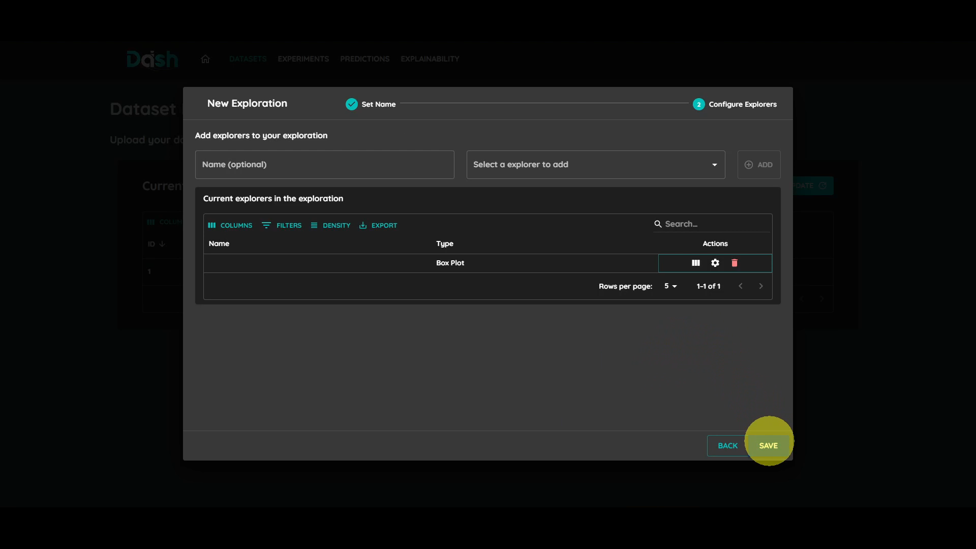976x549 pixels.
Task: Open the COLUMNS panel in the table toolbar
Action: pos(230,225)
